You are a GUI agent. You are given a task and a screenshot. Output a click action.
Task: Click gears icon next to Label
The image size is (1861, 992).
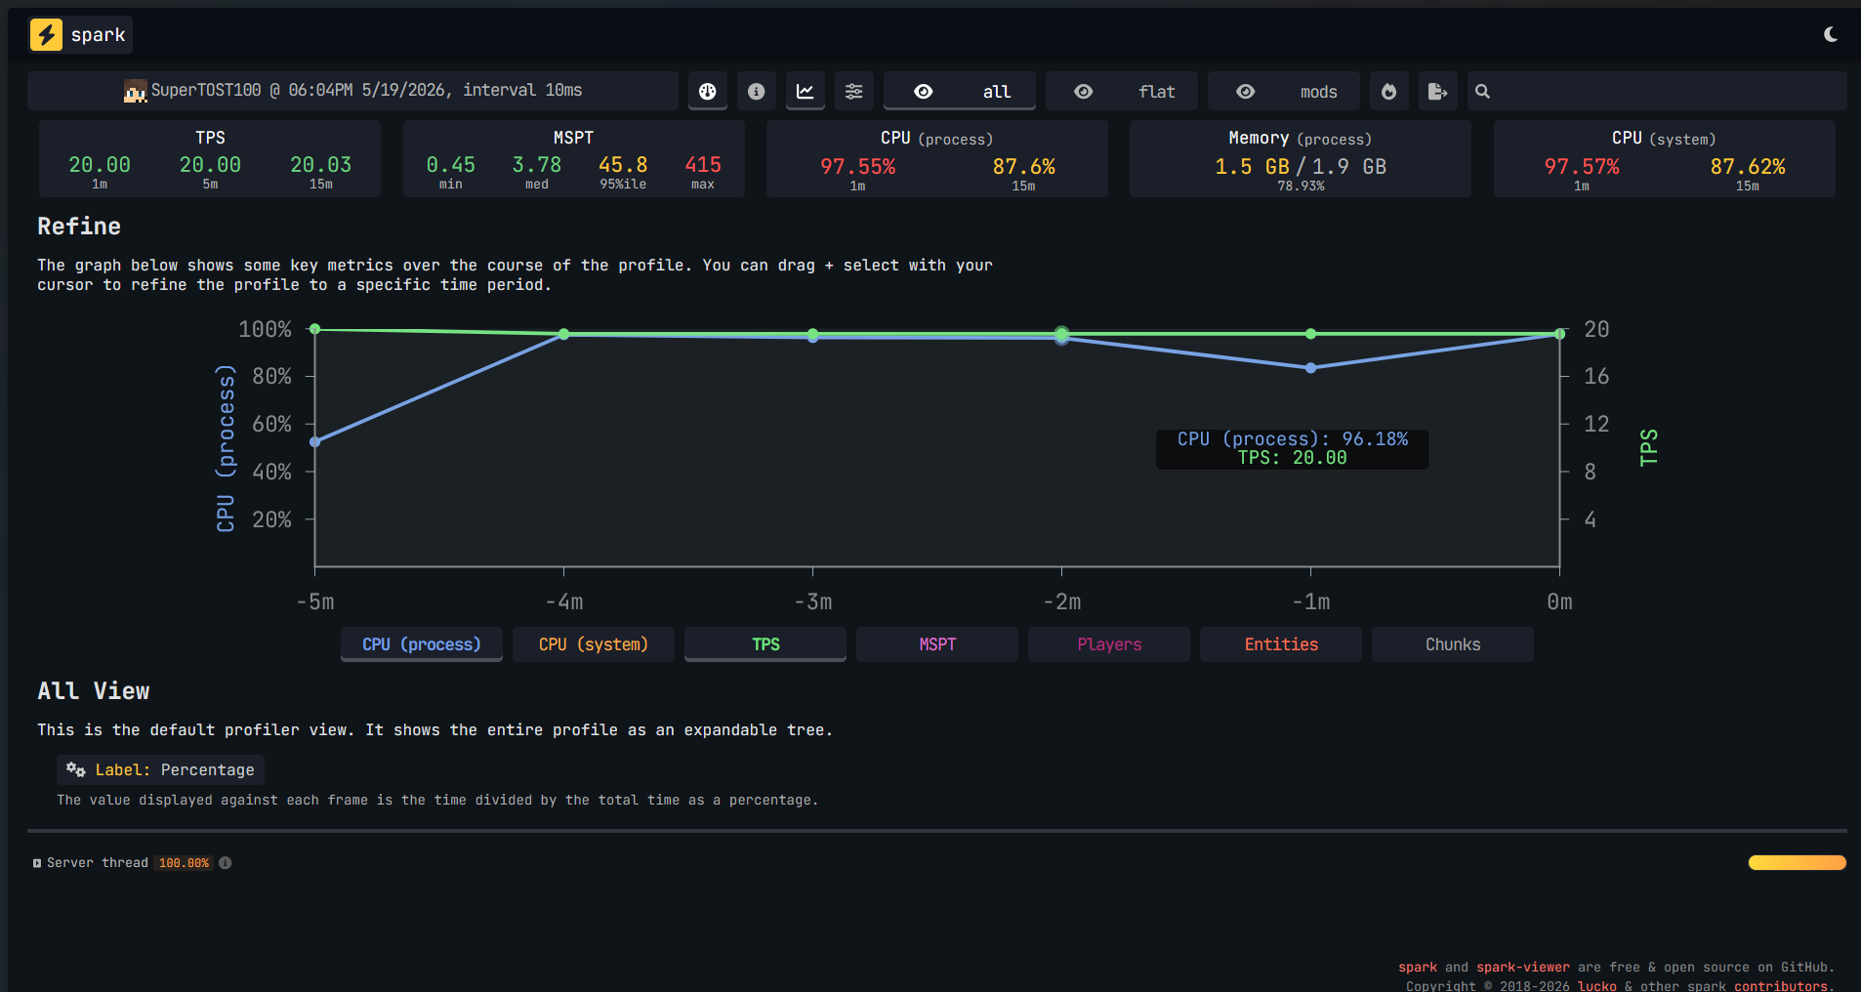pos(76,769)
